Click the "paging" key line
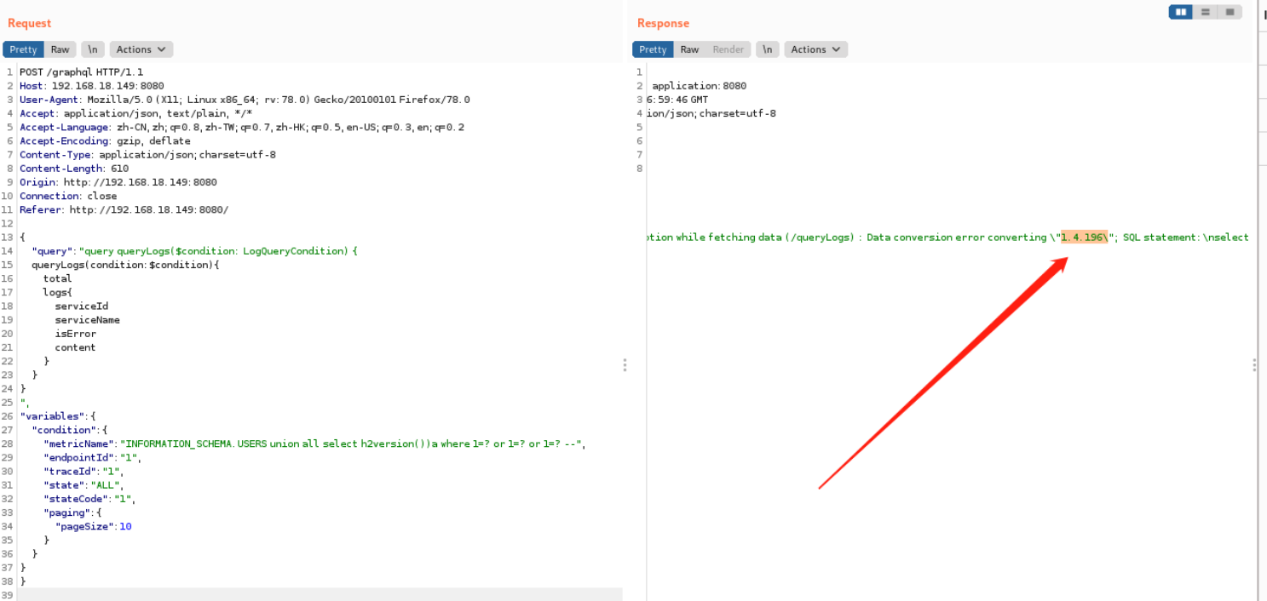Viewport: 1267px width, 601px height. tap(72, 512)
